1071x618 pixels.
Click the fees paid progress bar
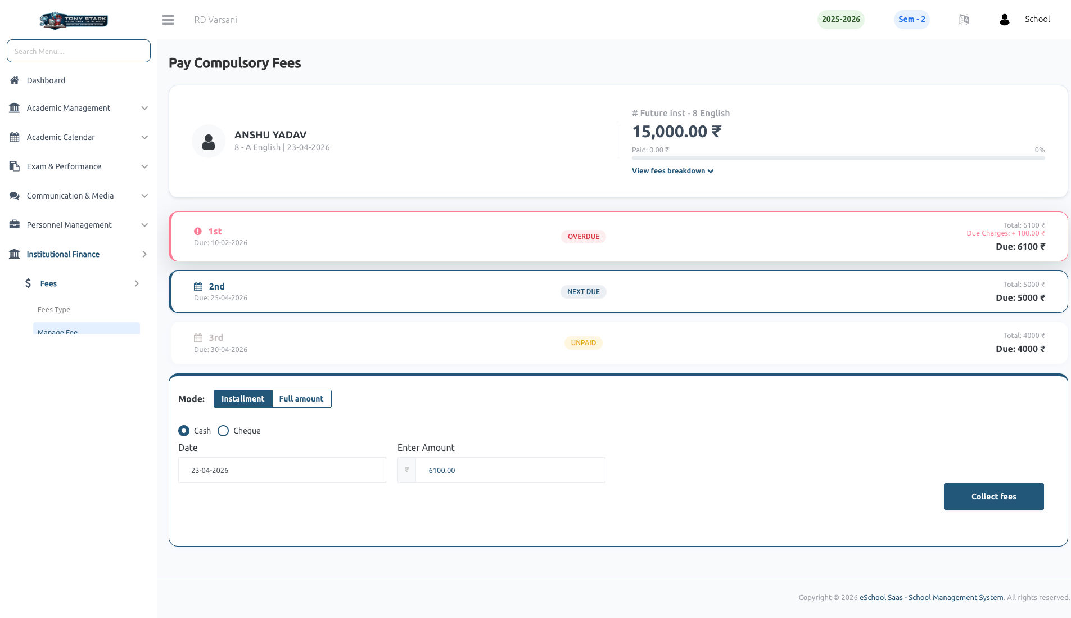point(838,159)
